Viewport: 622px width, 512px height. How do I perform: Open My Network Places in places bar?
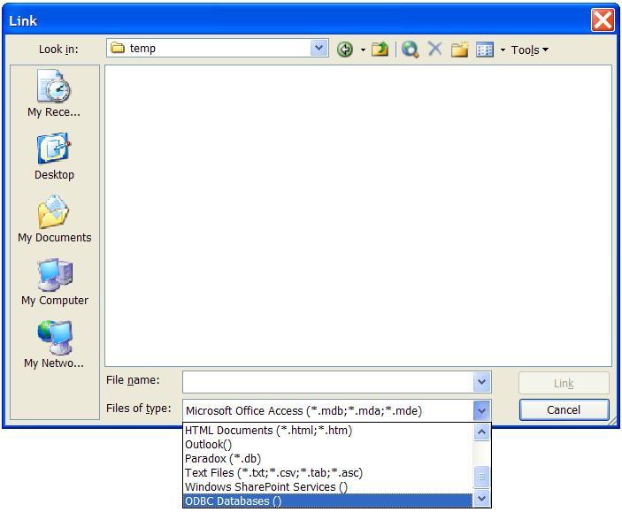coord(54,345)
